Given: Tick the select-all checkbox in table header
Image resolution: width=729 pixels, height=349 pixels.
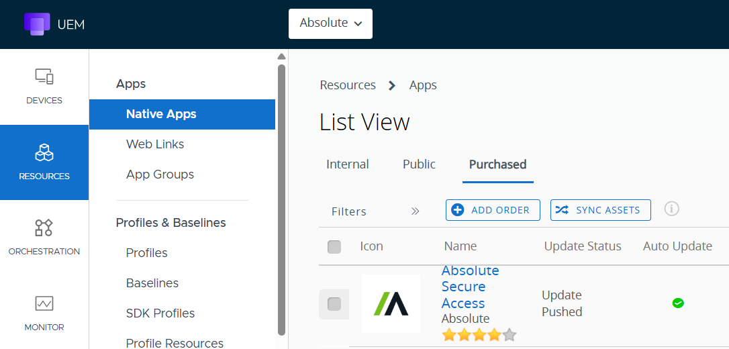Looking at the screenshot, I should coord(334,247).
